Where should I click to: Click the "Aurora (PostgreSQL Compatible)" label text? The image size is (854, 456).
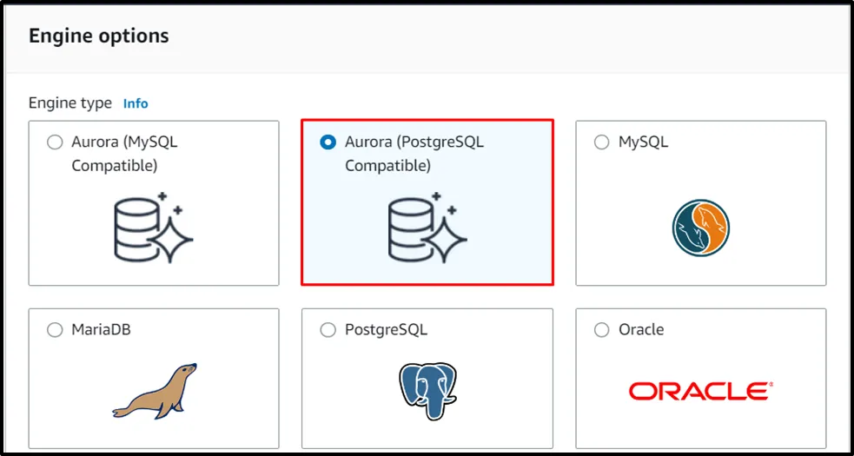tap(414, 153)
